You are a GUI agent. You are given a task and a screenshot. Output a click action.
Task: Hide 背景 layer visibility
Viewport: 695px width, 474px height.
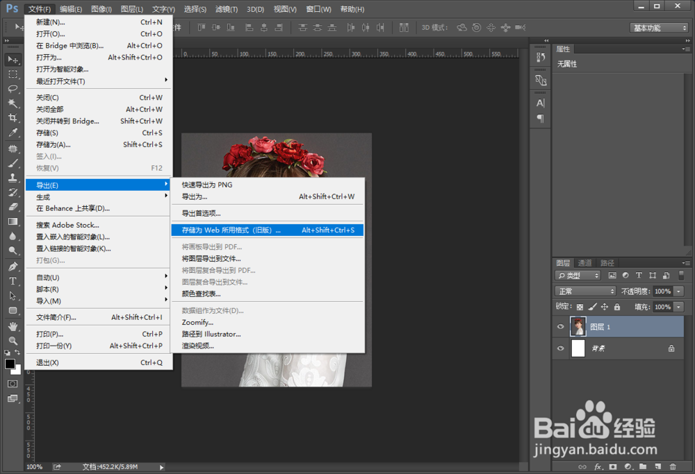[x=560, y=348]
